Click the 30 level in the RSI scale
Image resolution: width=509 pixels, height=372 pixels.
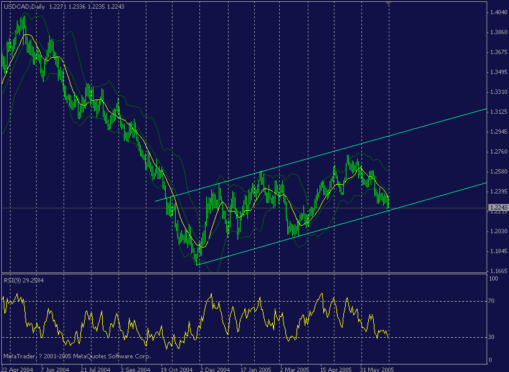coord(492,336)
